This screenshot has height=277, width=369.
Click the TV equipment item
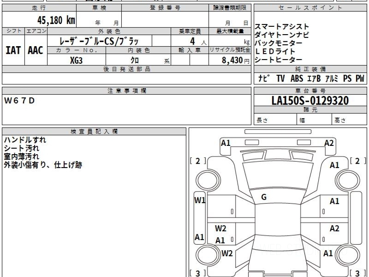click(280, 78)
